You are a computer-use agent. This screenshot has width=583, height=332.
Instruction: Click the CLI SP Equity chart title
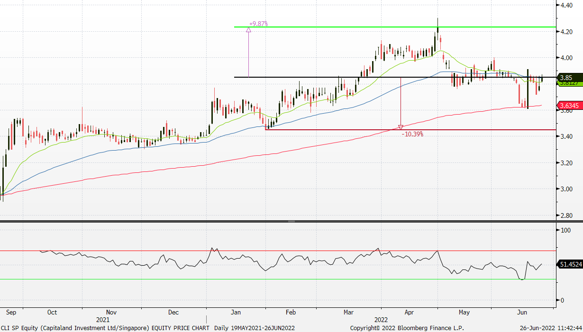tap(105, 328)
